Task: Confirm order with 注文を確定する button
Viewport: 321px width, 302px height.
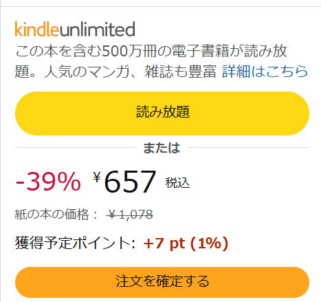Action: (162, 282)
